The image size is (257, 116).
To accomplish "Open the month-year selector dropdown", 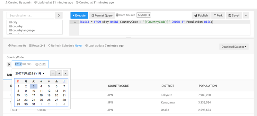I will 30,73.
